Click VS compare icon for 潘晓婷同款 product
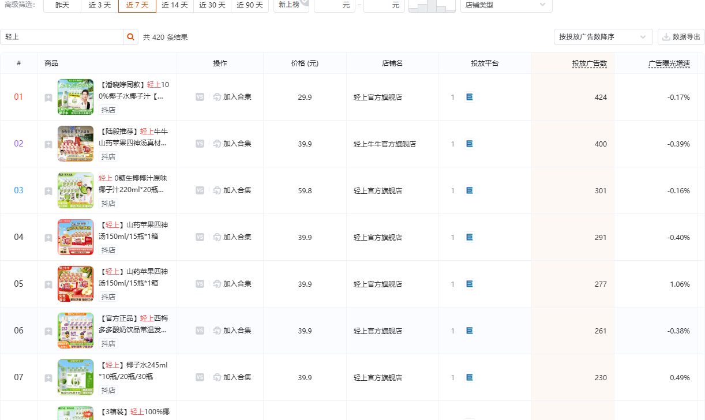The width and height of the screenshot is (705, 420). (200, 97)
